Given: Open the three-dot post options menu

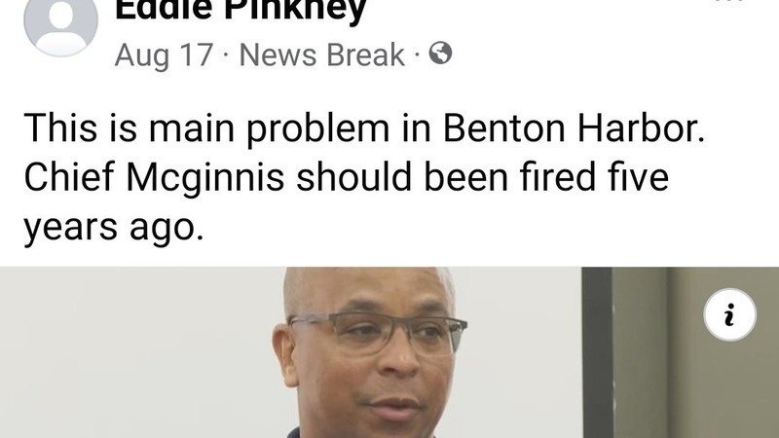Looking at the screenshot, I should 730,2.
